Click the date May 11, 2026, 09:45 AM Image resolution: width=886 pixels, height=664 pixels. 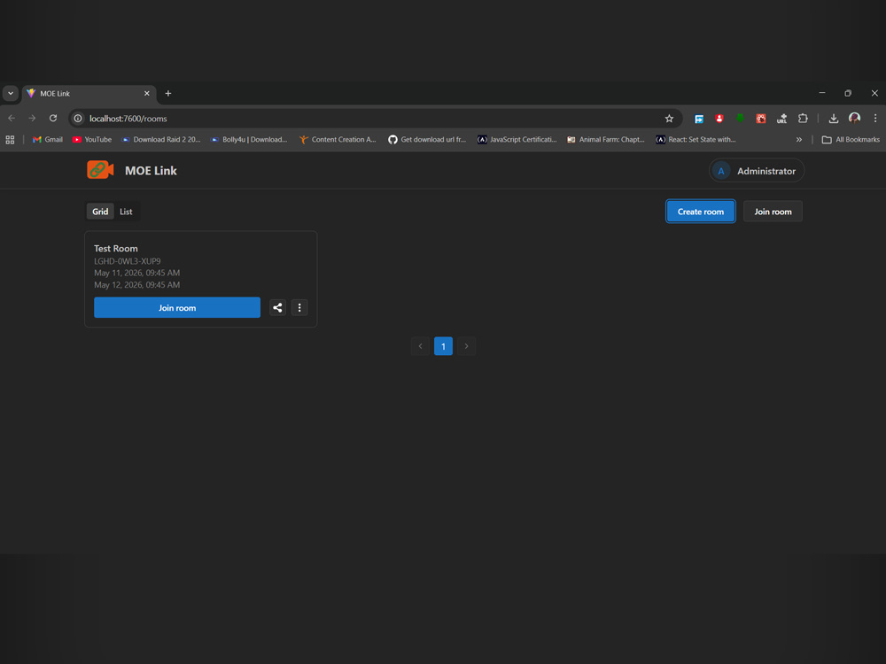tap(136, 273)
